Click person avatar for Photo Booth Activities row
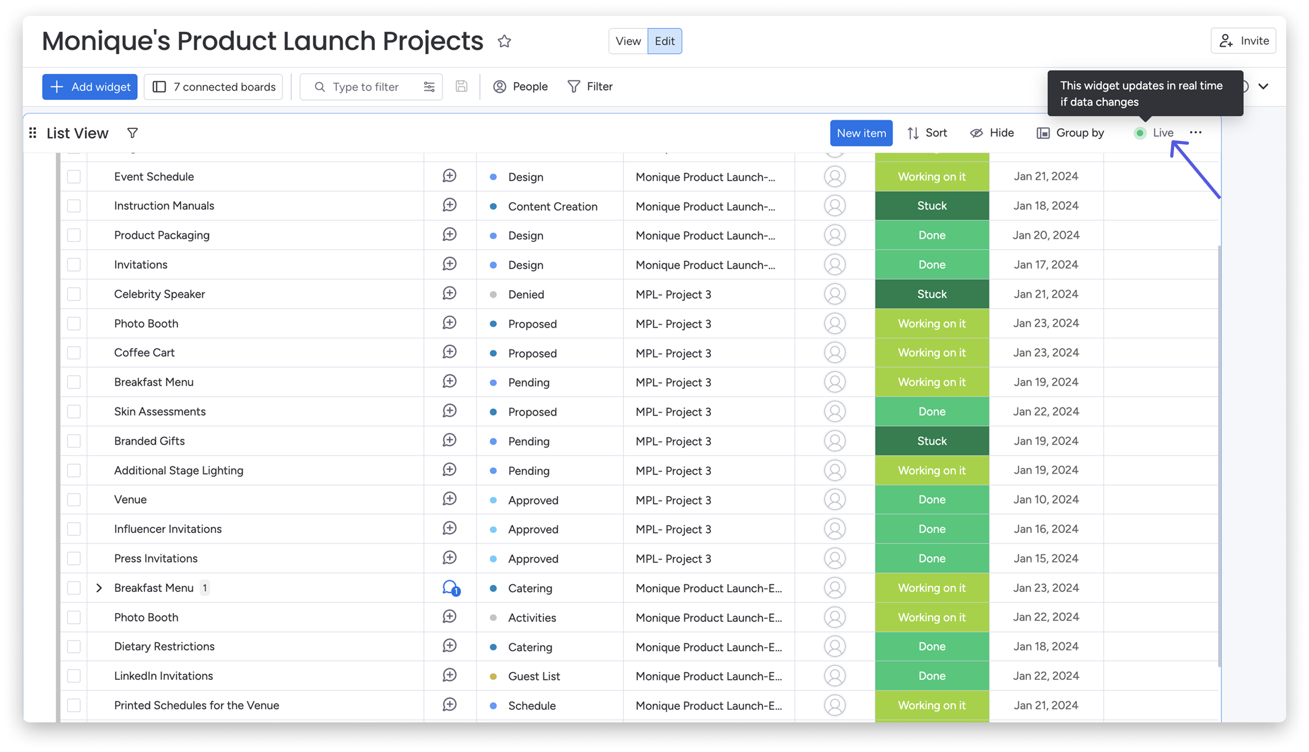The width and height of the screenshot is (1309, 752). (834, 617)
